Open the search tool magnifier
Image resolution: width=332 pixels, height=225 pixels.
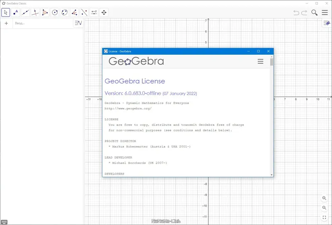pyautogui.click(x=315, y=13)
